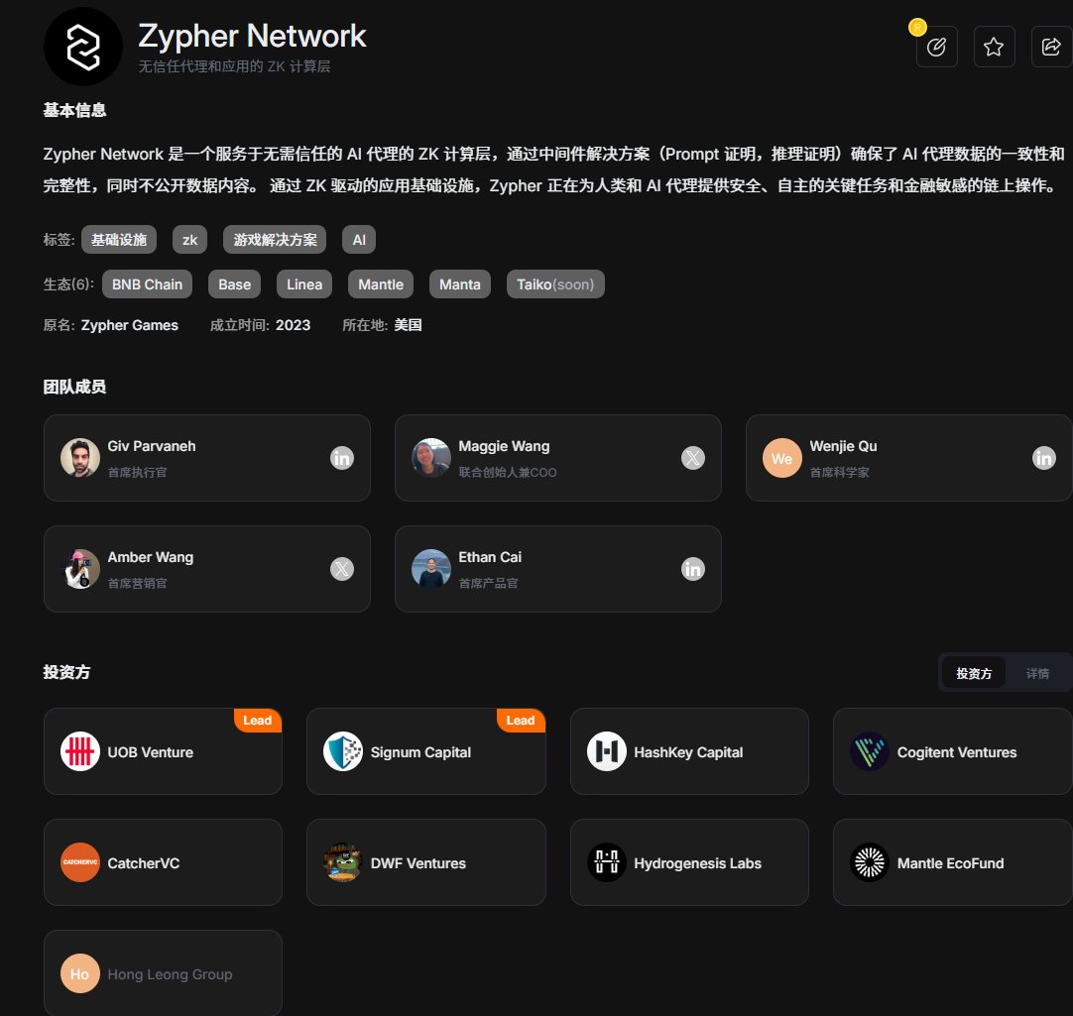Open Ethan Cai's LinkedIn icon

692,569
